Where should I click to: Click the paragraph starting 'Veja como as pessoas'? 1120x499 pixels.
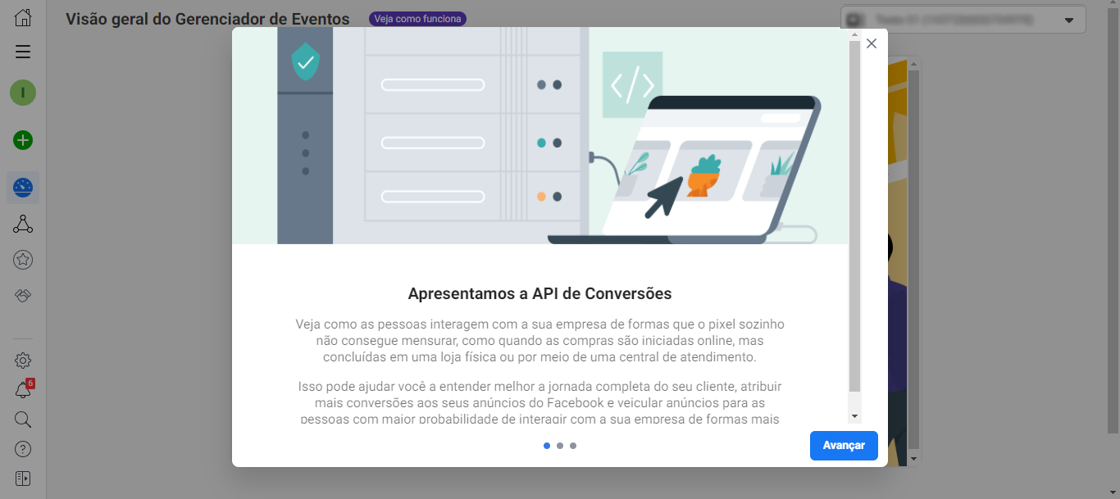pyautogui.click(x=540, y=341)
